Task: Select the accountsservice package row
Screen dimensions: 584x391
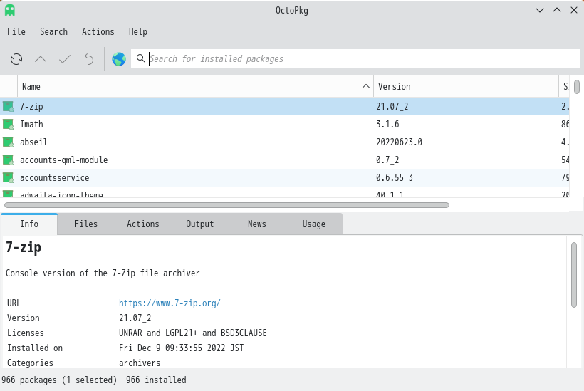Action: [285, 178]
